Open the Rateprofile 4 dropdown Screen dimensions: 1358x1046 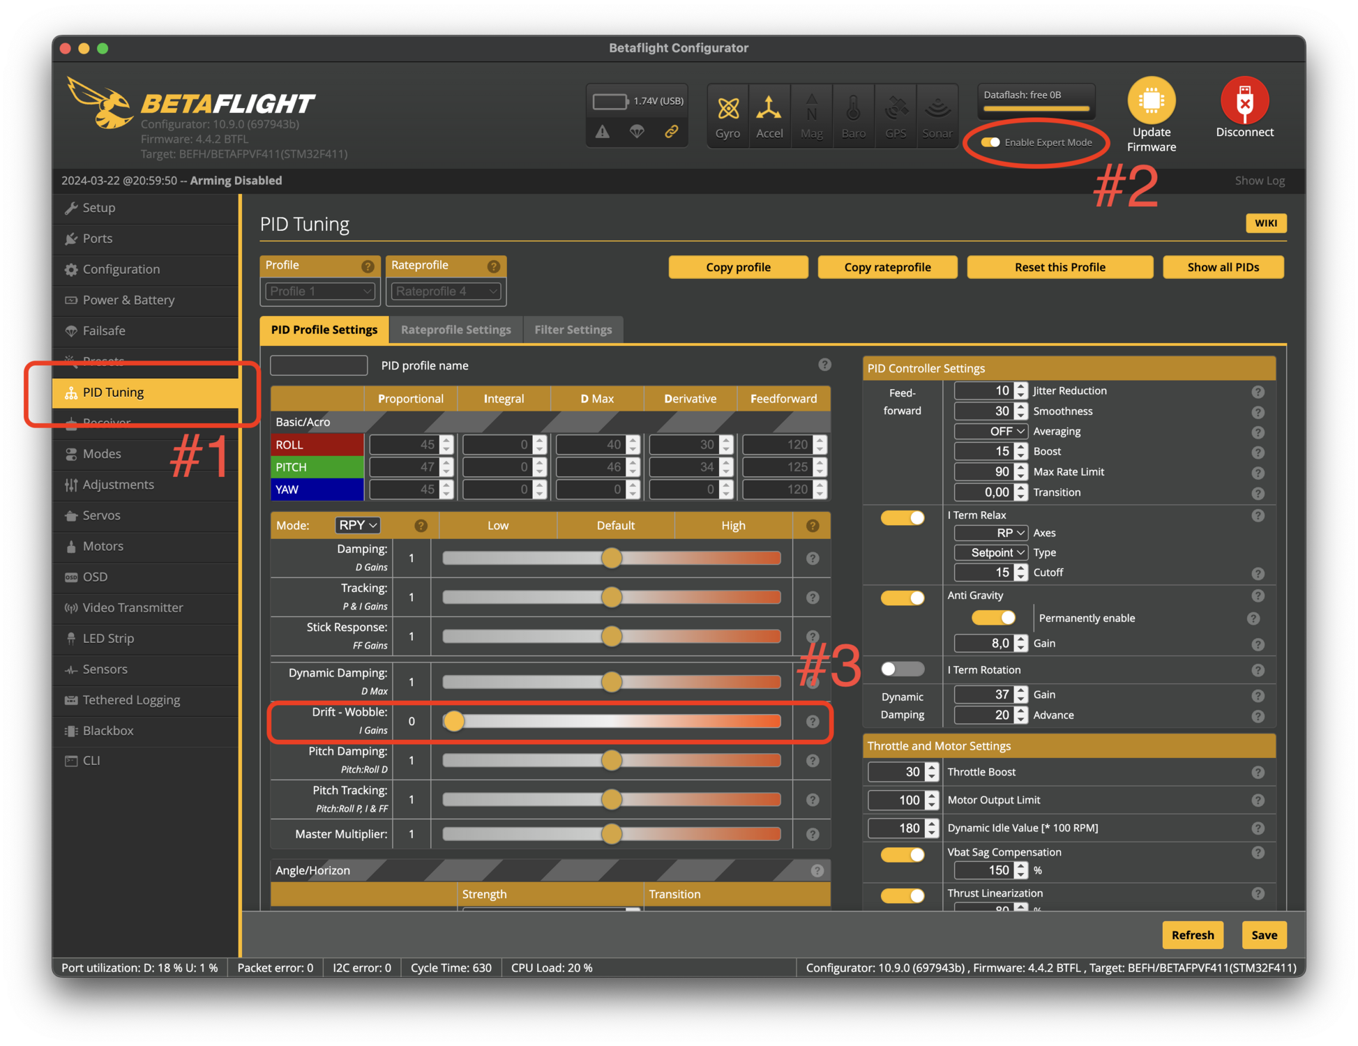(446, 291)
